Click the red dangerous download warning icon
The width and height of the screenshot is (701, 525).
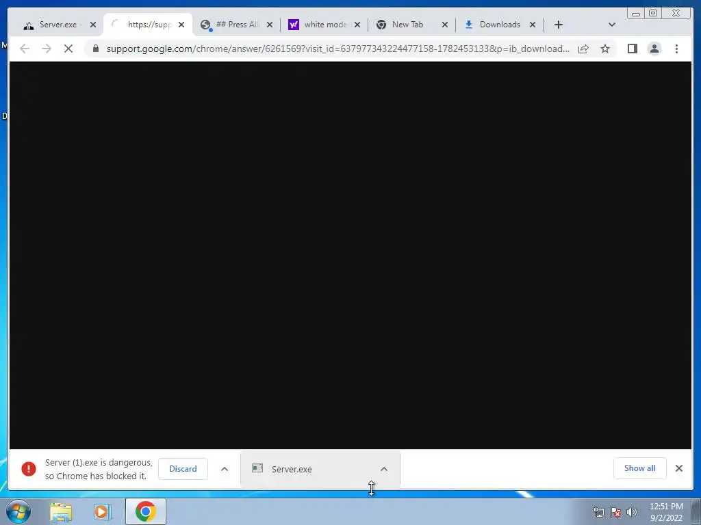coord(29,469)
